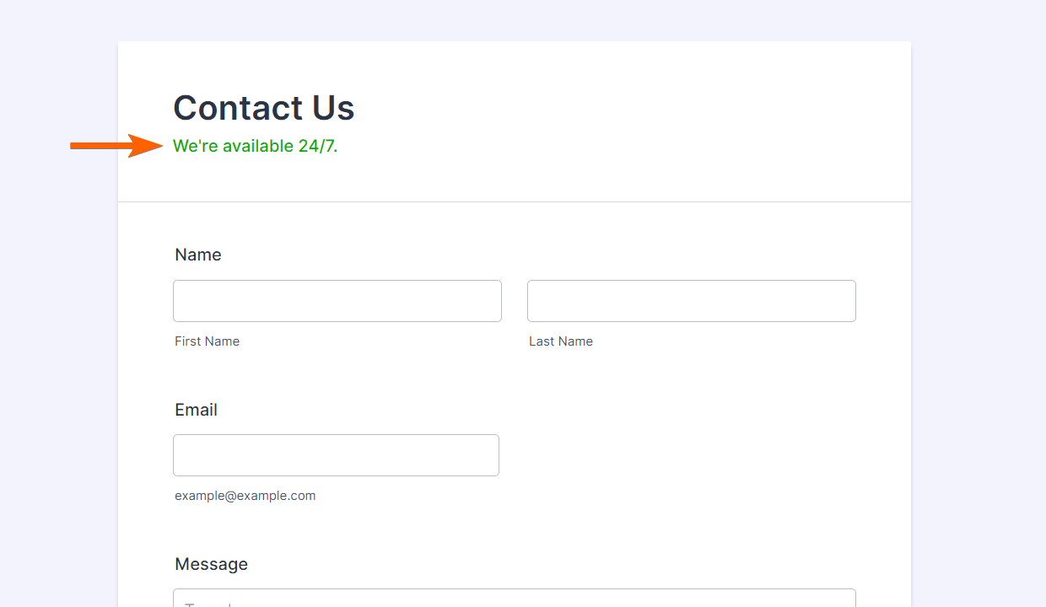Click the "Last Name" sublabel text
Screen dimensions: 1046x607
(x=561, y=341)
